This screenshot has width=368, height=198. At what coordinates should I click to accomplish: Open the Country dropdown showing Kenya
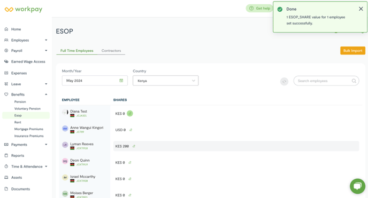pyautogui.click(x=165, y=81)
